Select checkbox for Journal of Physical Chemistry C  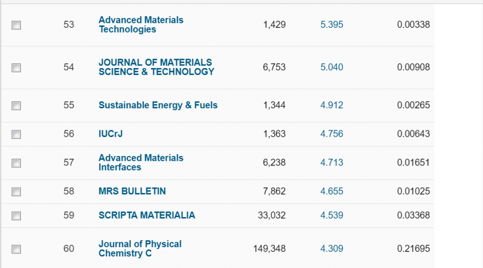[17, 249]
